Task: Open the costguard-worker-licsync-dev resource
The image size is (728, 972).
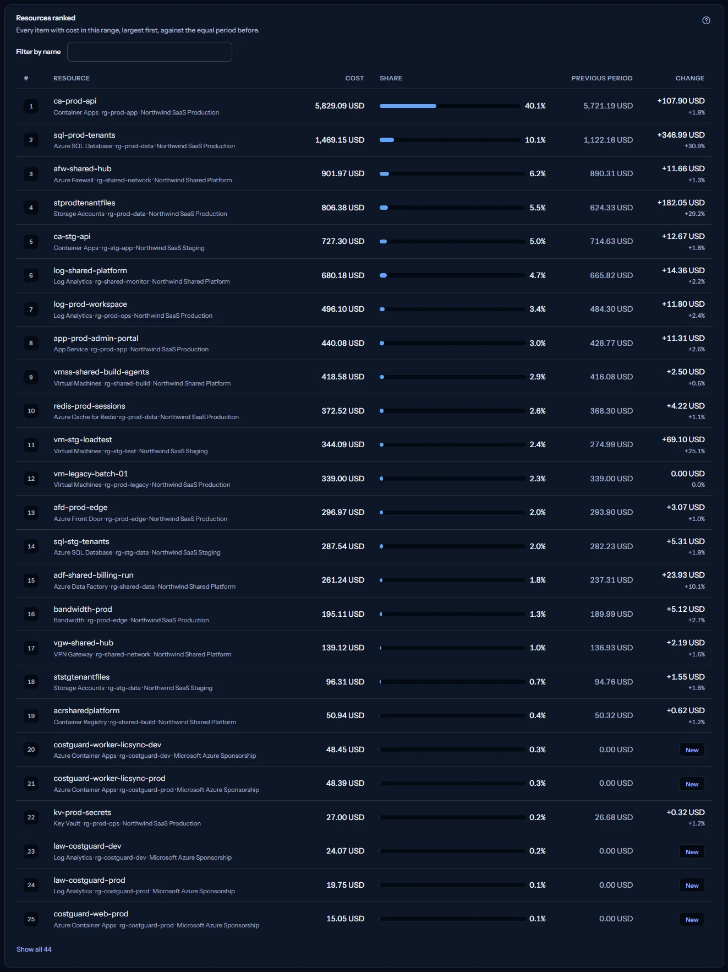Action: tap(107, 745)
